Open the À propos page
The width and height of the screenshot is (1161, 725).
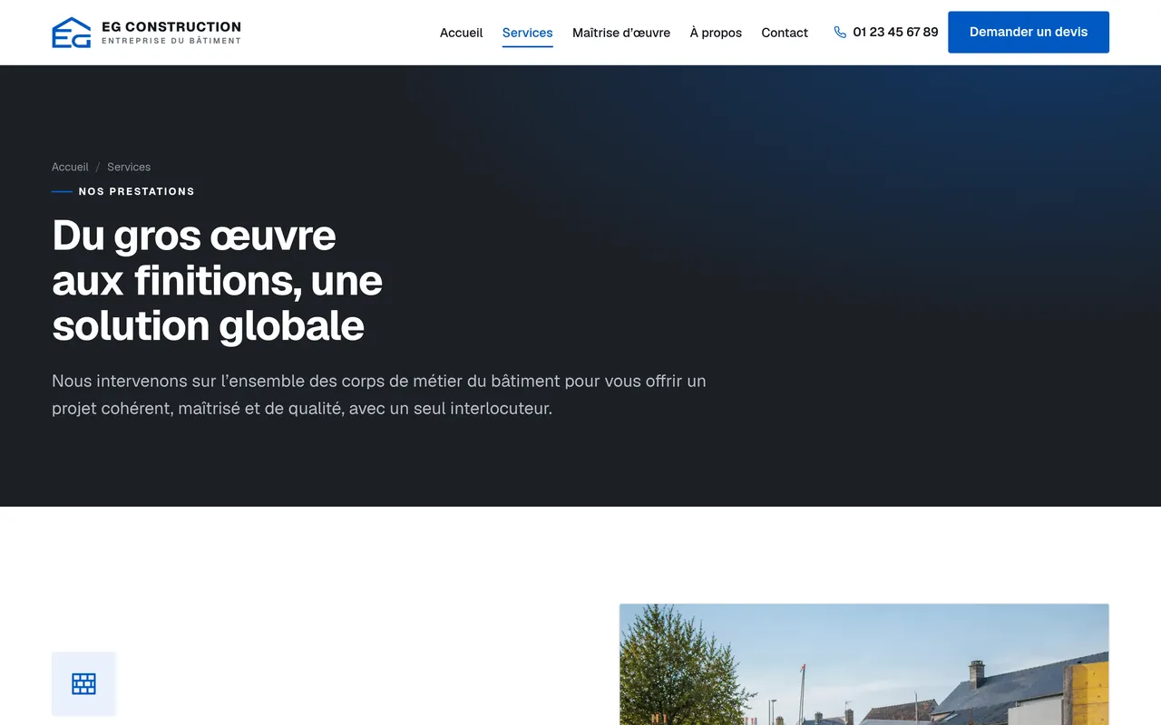(x=716, y=33)
